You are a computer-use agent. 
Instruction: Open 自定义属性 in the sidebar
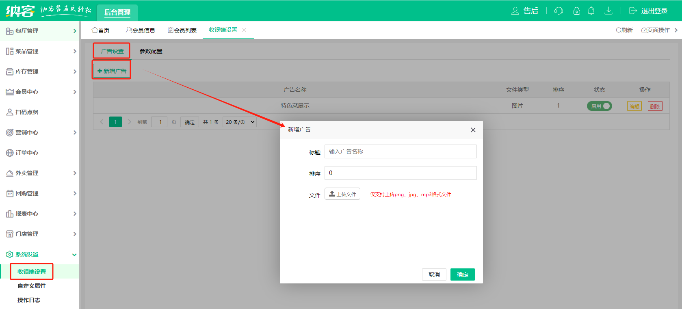(32, 286)
